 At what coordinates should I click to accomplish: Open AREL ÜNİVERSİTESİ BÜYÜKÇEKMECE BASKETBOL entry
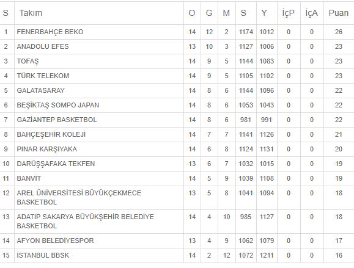point(79,198)
